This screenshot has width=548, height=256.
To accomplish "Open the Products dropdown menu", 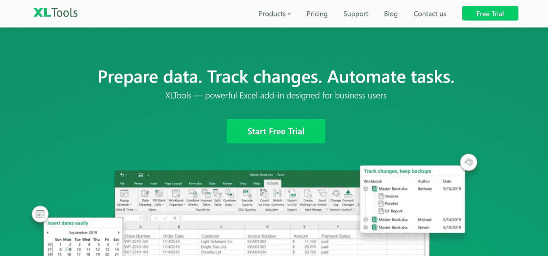I will (x=274, y=14).
